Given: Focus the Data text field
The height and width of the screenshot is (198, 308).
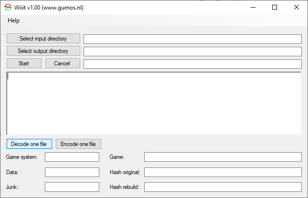Looking at the screenshot, I should pyautogui.click(x=72, y=172).
